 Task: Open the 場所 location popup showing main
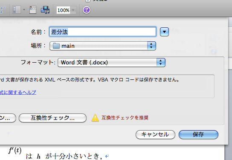[103, 46]
